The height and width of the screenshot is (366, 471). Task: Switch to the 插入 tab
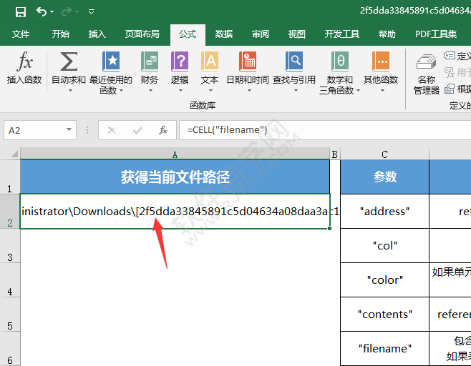[x=97, y=34]
